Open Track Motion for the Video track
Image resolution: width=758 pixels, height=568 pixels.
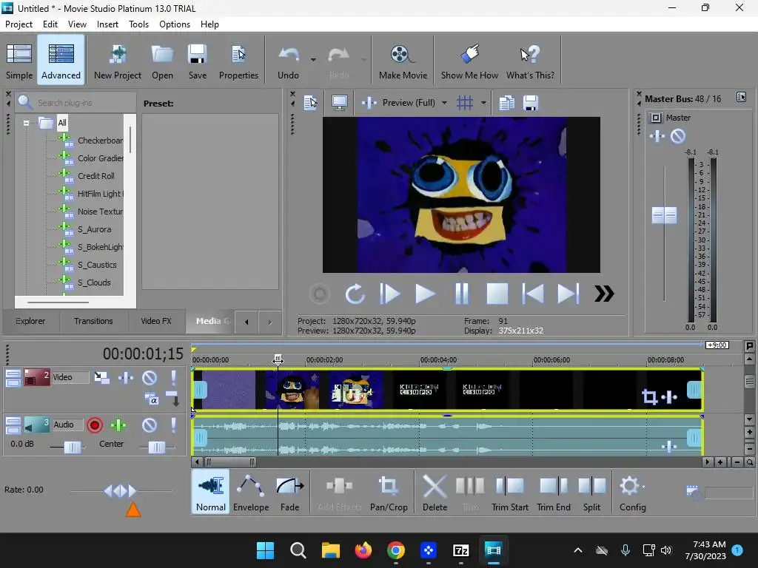coord(101,378)
